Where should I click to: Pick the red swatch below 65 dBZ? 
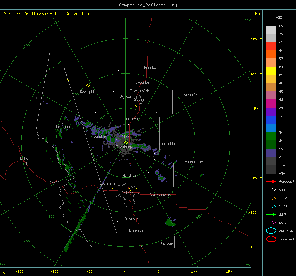271,46
